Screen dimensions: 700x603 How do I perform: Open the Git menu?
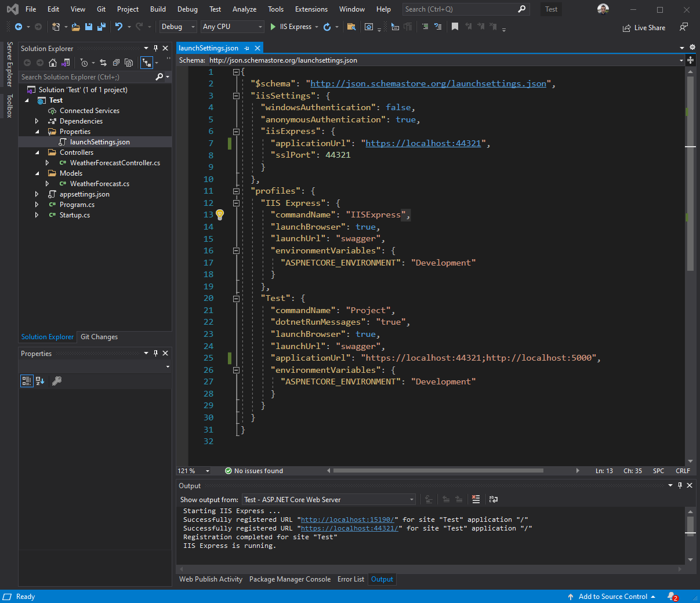(x=101, y=9)
